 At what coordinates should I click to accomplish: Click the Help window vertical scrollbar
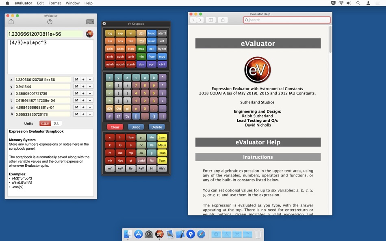[330, 39]
